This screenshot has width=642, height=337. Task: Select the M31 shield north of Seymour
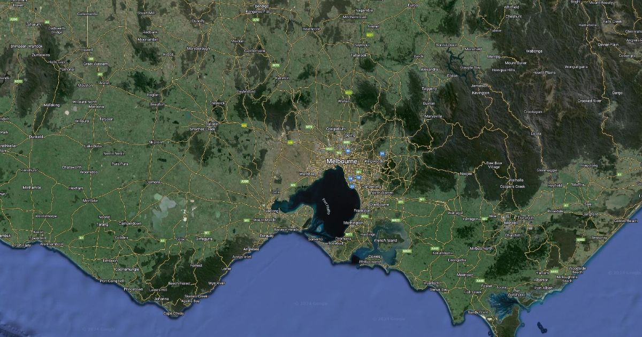pos(369,35)
